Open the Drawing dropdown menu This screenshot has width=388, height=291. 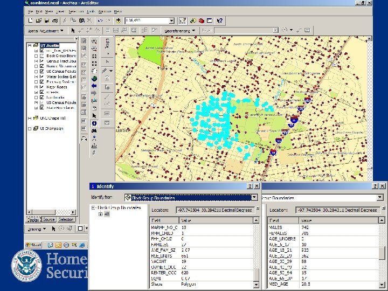[37, 229]
